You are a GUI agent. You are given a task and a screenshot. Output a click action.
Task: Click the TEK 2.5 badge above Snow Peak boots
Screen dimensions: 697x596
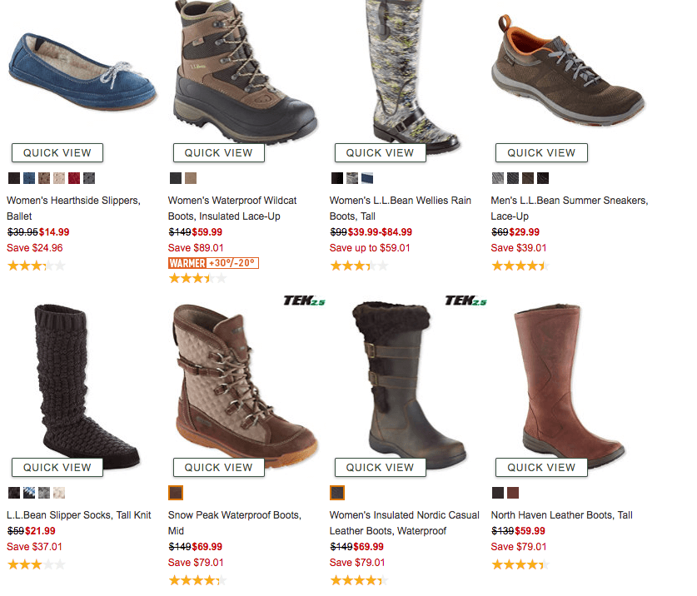point(305,300)
